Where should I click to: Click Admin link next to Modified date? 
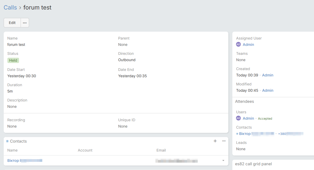click(267, 90)
